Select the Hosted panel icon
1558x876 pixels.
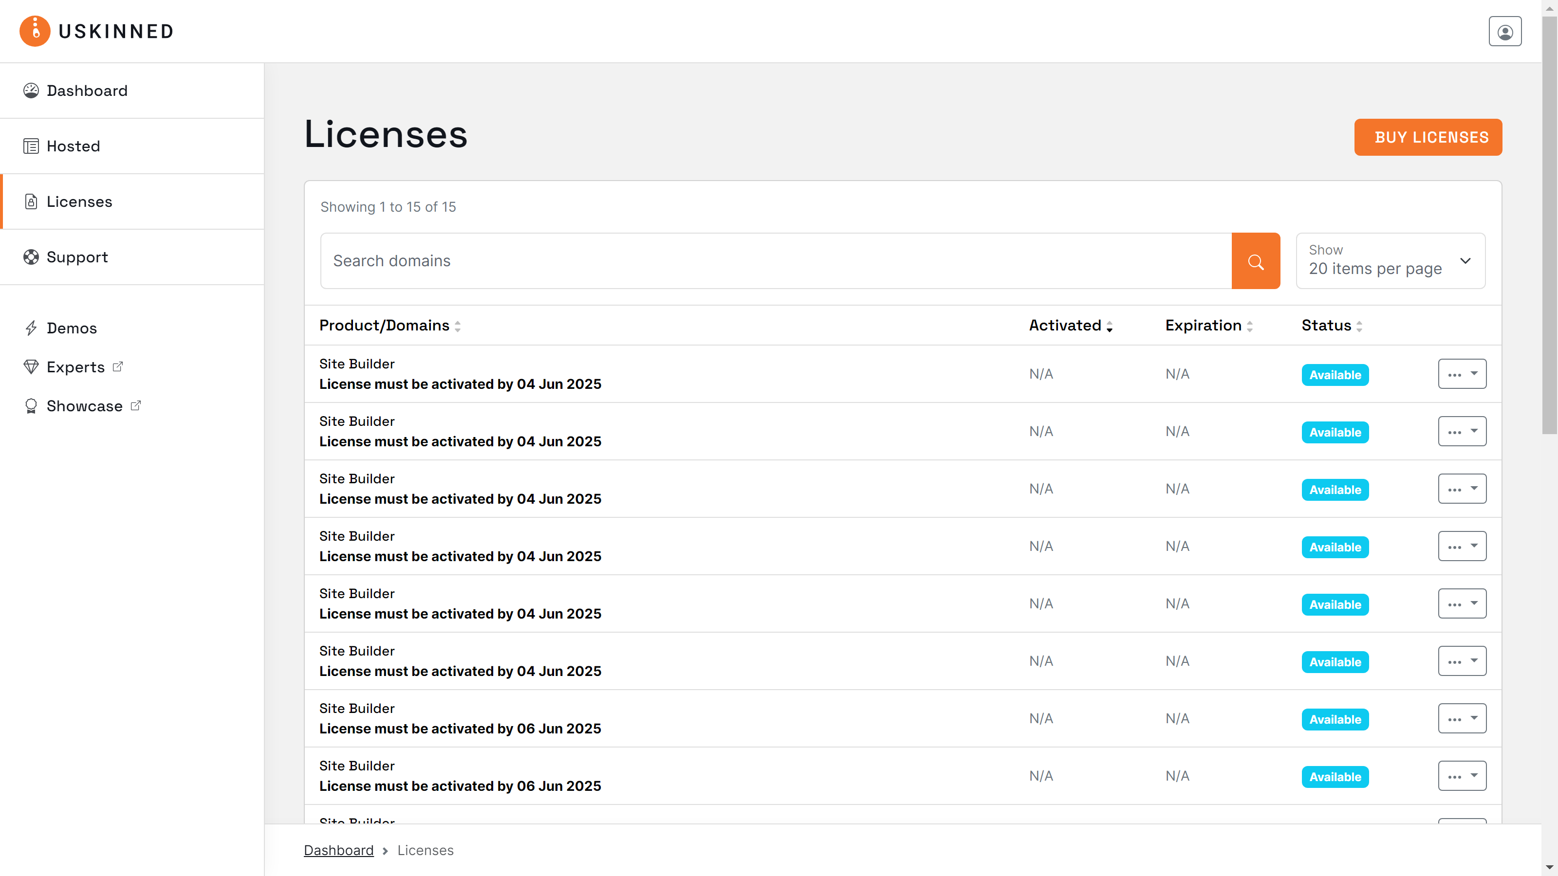[32, 146]
